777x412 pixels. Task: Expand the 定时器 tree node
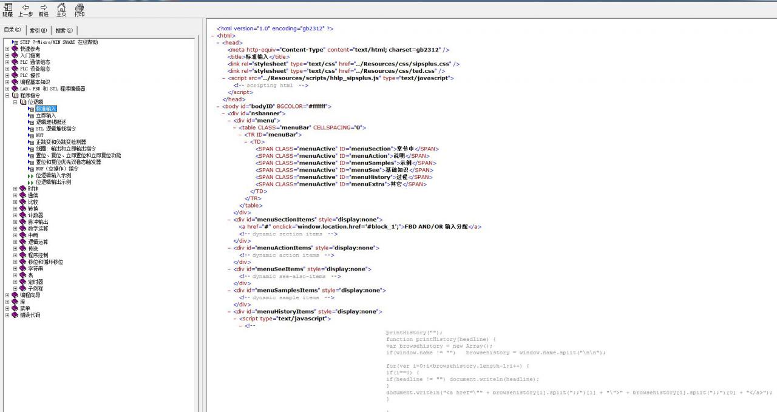[x=15, y=282]
